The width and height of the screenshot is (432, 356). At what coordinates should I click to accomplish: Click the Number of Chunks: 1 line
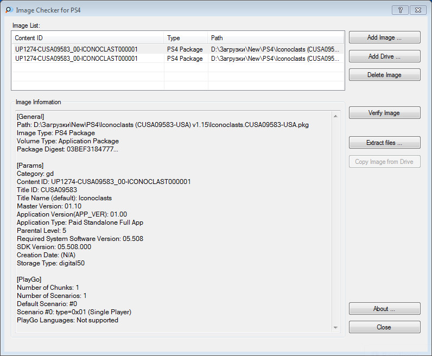click(48, 288)
